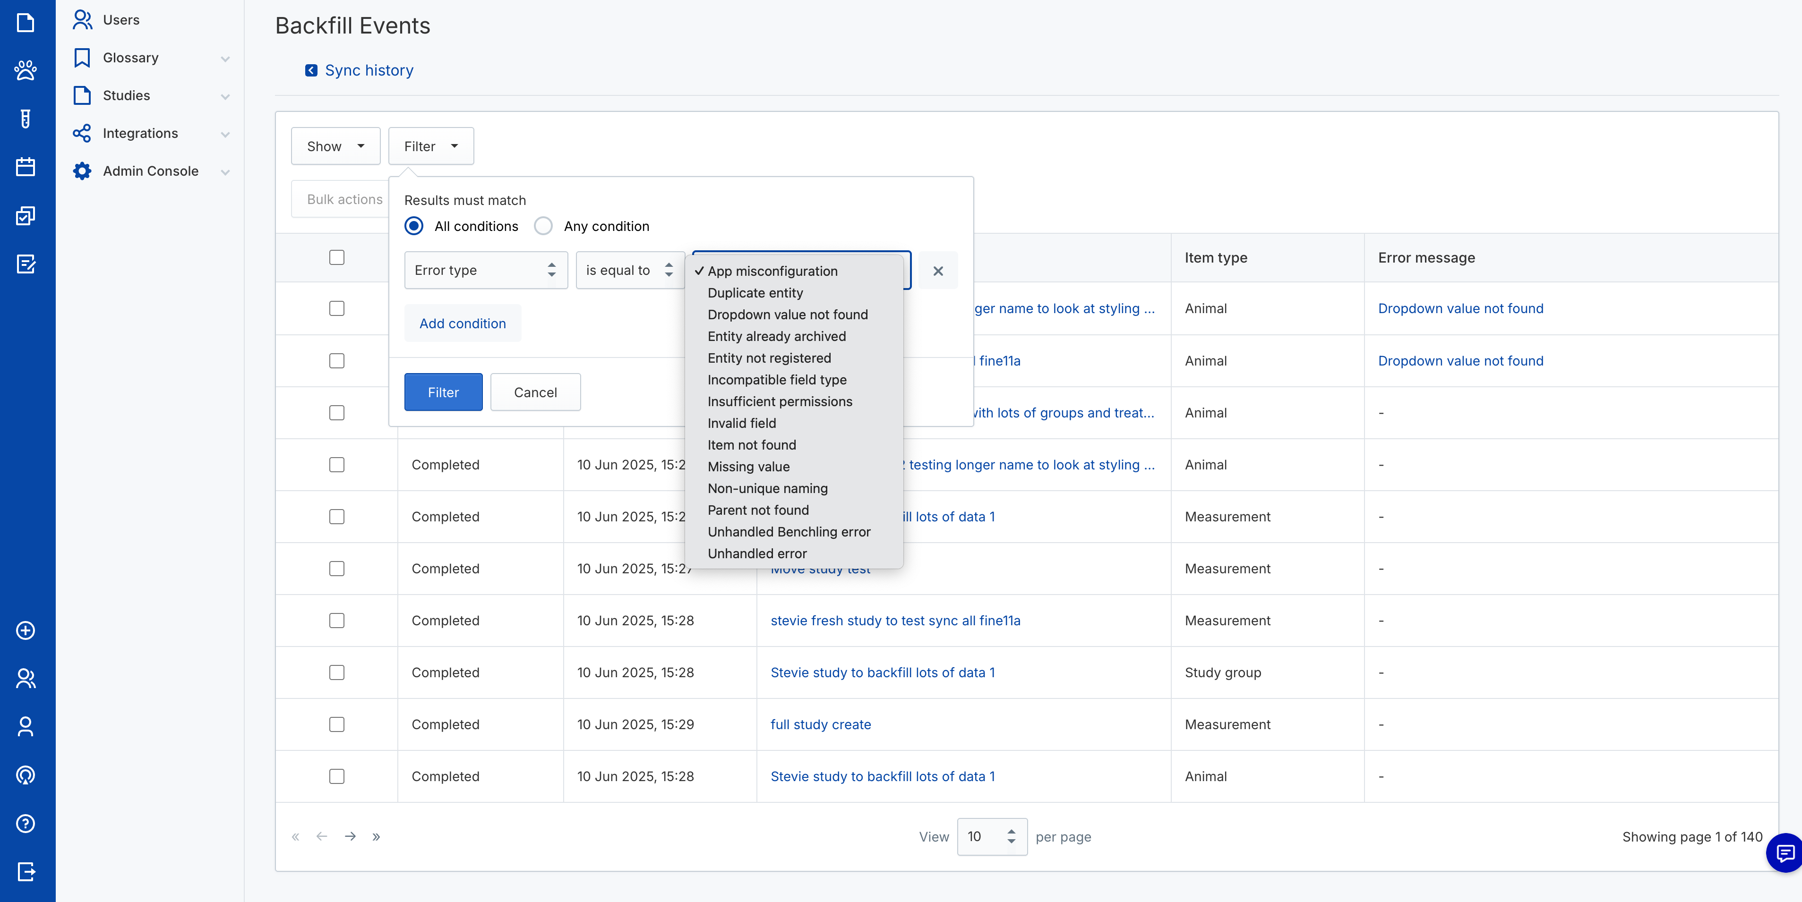Choose Parent not found option
The width and height of the screenshot is (1802, 902).
pos(794,510)
